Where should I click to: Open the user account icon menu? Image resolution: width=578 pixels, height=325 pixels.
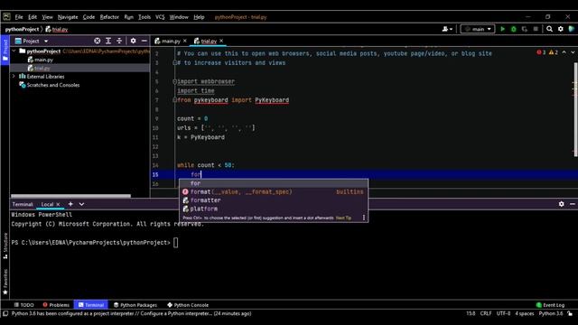coord(447,29)
